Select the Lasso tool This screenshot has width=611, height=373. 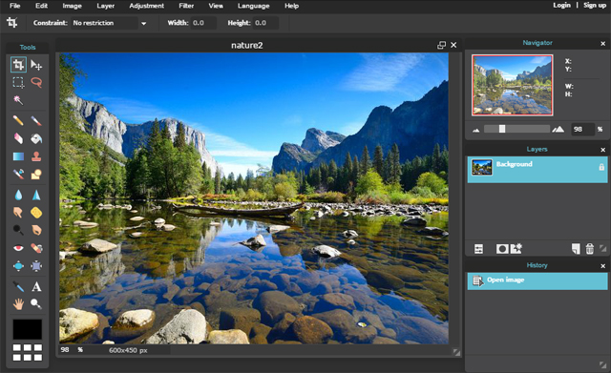(36, 82)
